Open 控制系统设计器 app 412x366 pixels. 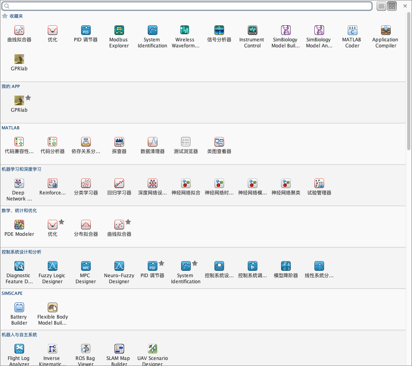click(x=219, y=270)
